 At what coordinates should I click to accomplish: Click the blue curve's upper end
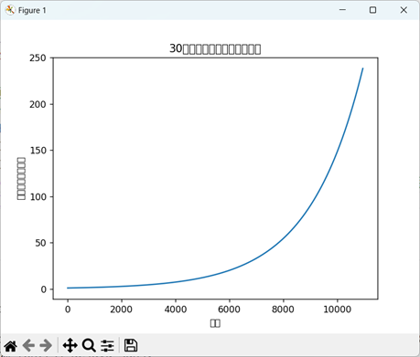click(362, 68)
